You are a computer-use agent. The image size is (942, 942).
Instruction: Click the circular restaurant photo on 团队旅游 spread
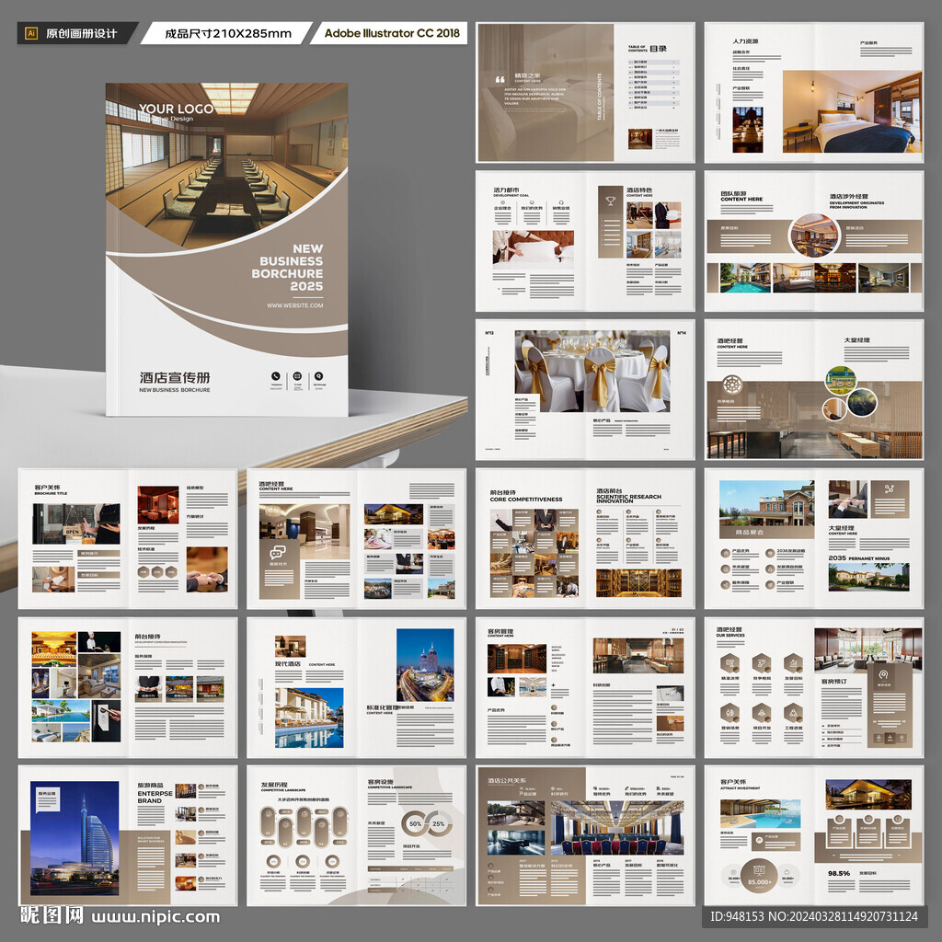pos(814,236)
